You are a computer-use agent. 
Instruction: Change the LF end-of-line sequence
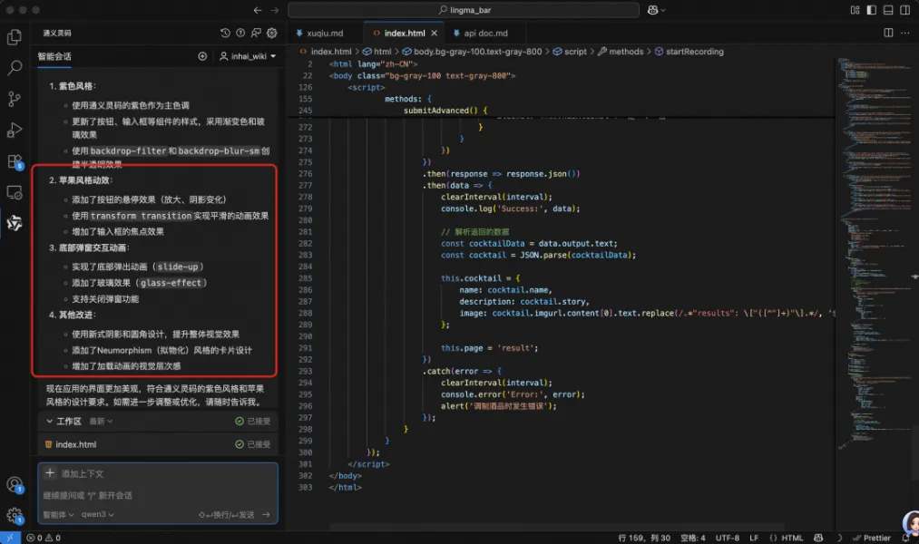tap(754, 538)
